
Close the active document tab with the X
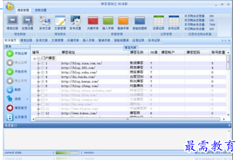229,40
